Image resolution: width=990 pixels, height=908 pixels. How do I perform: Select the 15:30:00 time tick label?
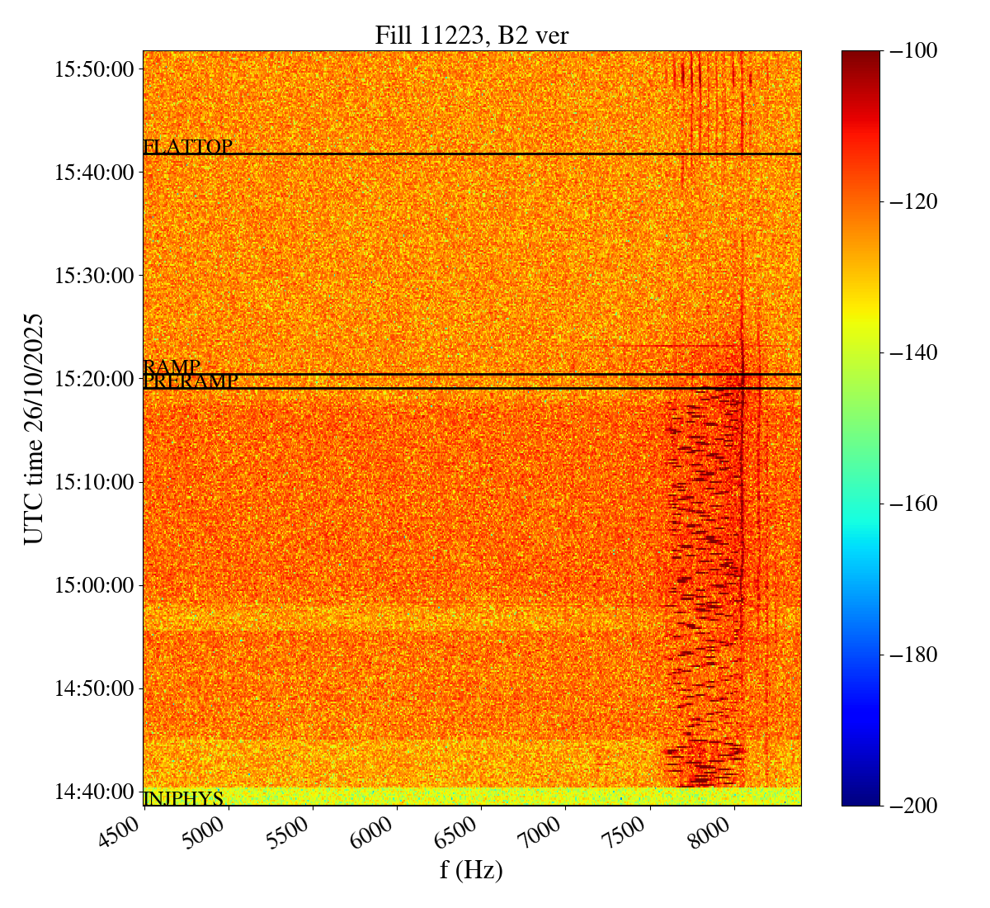point(94,276)
